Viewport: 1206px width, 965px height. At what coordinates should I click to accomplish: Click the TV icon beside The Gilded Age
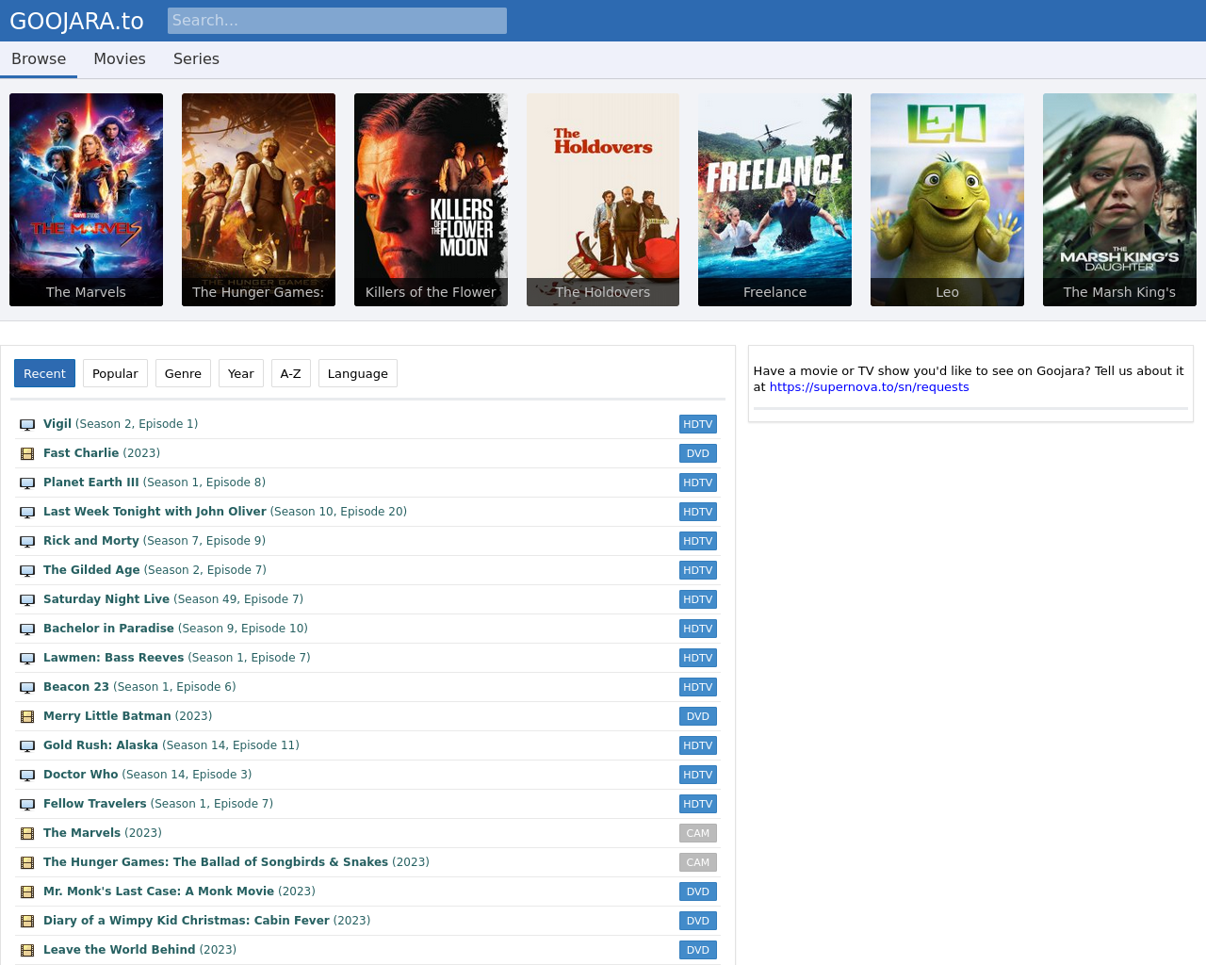[27, 571]
